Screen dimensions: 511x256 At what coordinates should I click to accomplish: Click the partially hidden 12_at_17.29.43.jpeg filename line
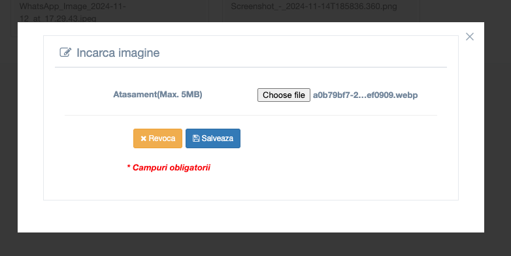[58, 18]
